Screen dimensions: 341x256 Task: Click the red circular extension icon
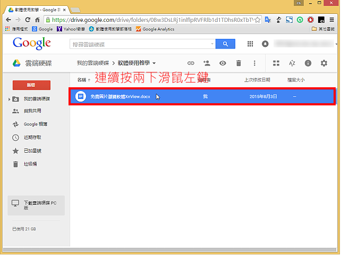click(x=311, y=20)
